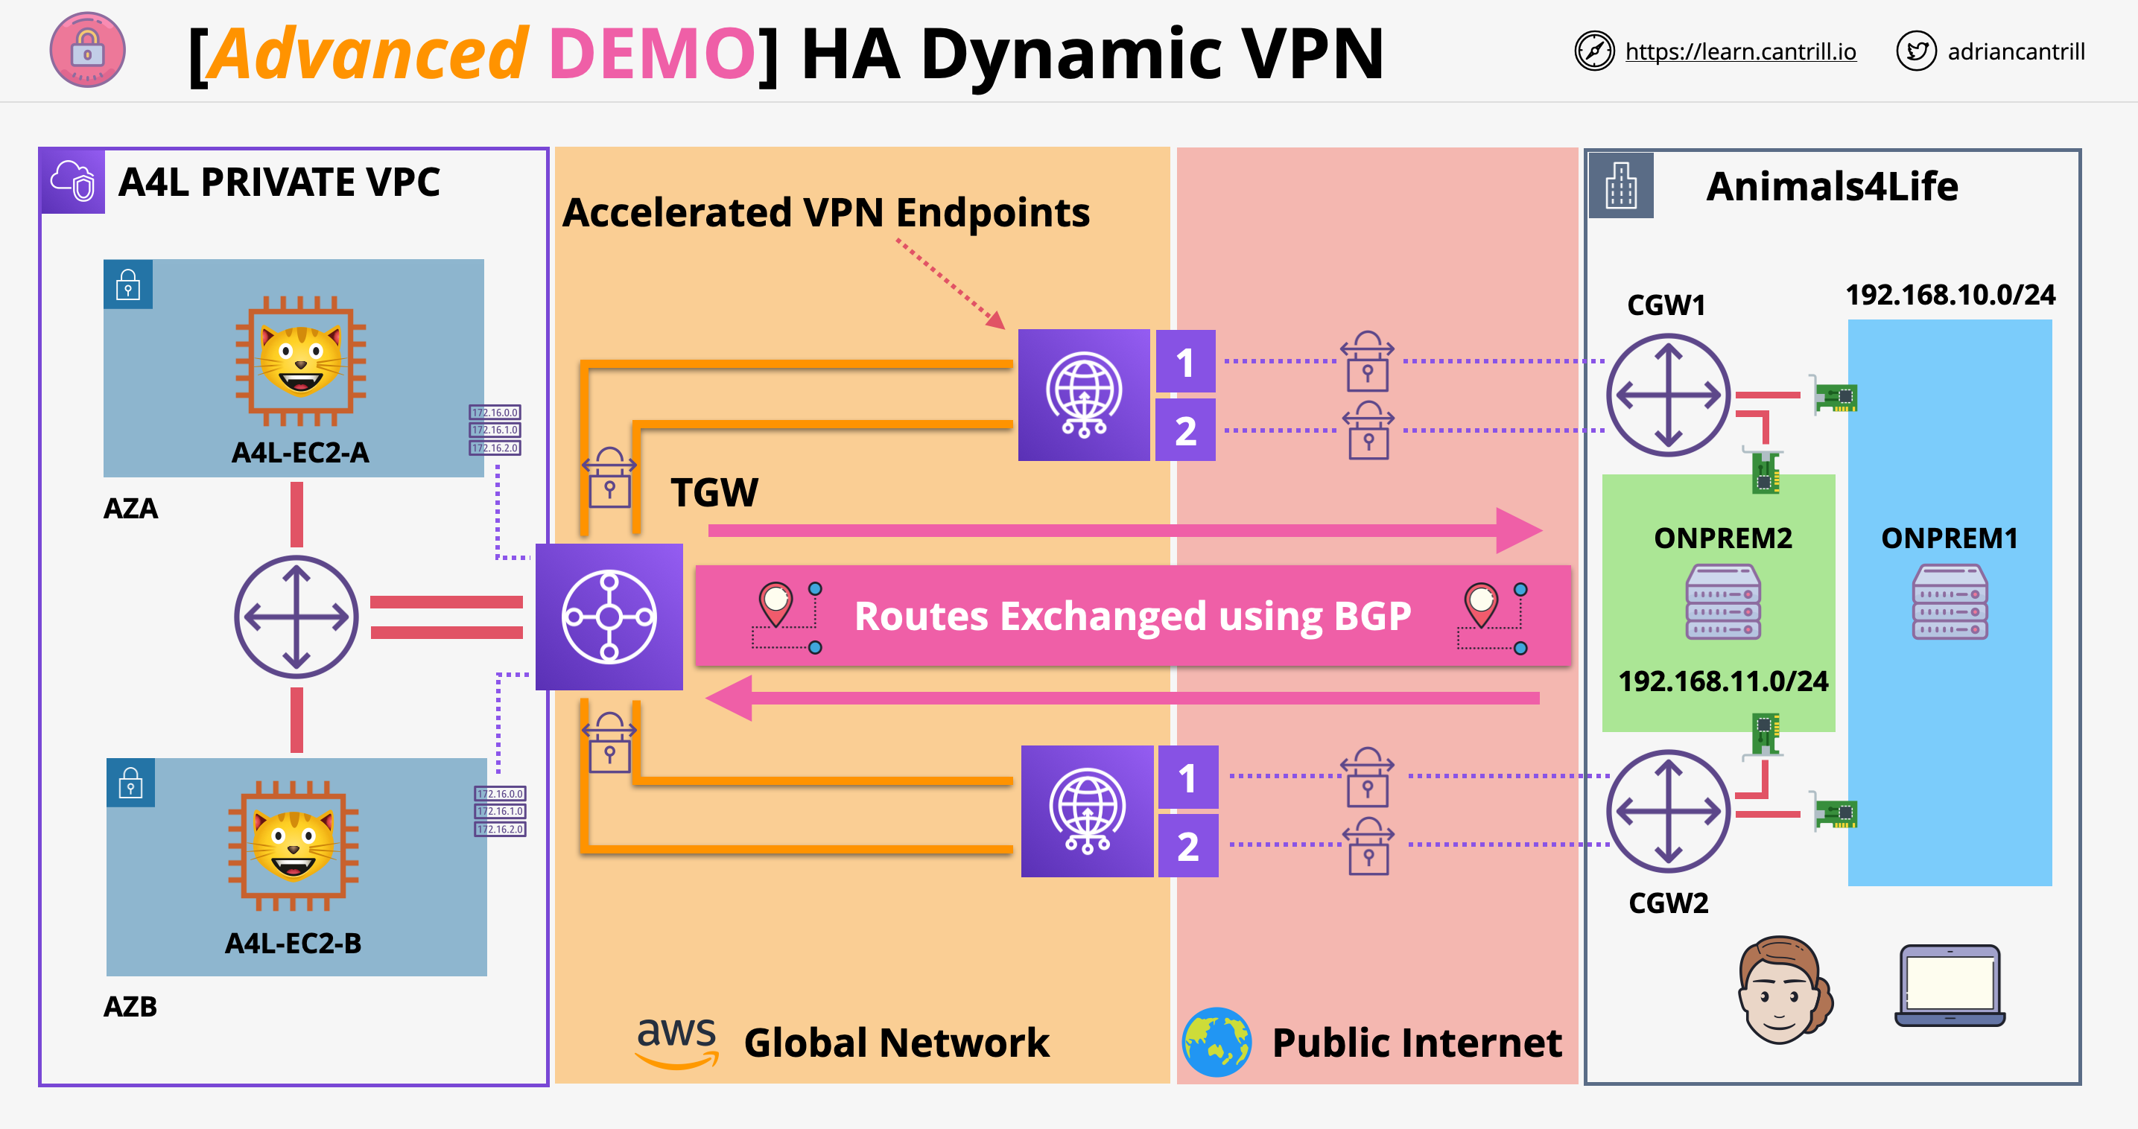Click the CGW1 router icon
The width and height of the screenshot is (2138, 1129).
tap(1668, 395)
